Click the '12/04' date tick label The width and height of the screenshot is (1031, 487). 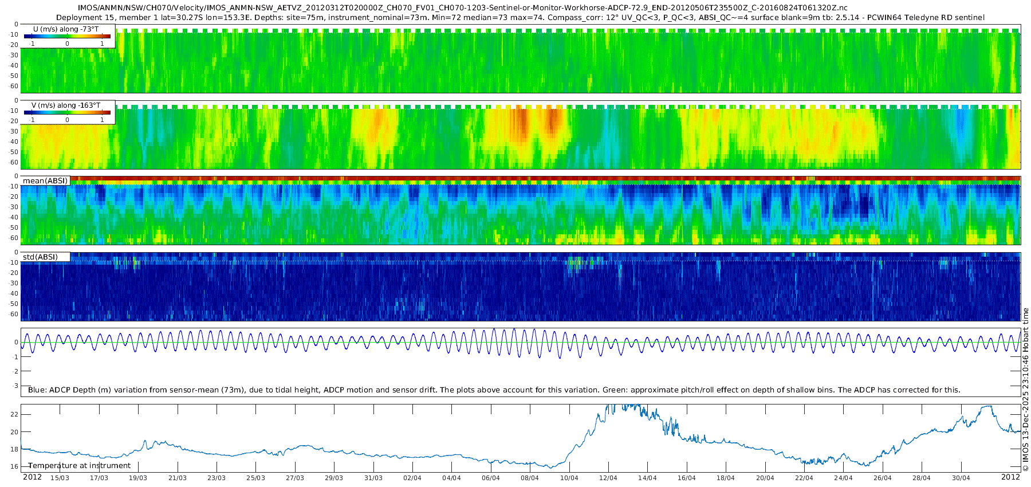point(608,478)
